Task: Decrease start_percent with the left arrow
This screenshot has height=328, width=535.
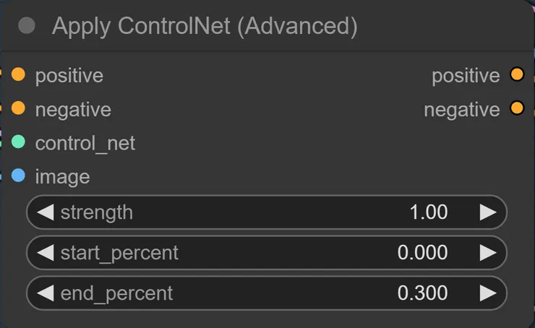Action: click(x=45, y=252)
